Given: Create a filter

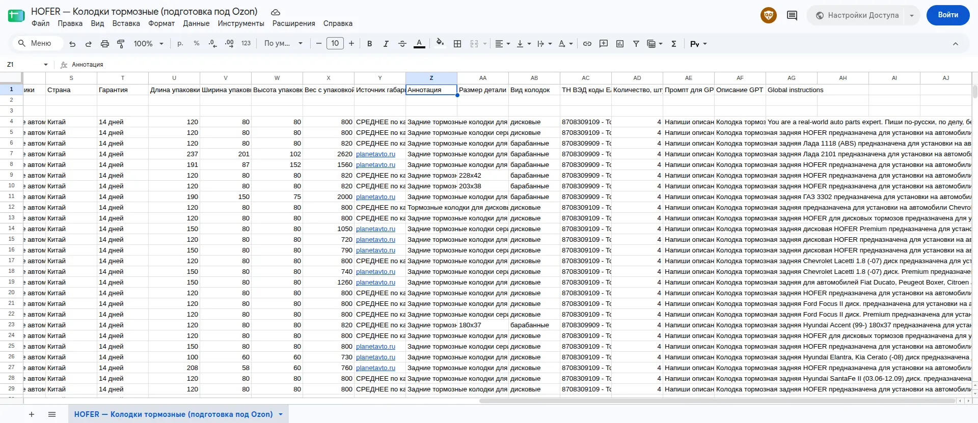Looking at the screenshot, I should pos(636,44).
